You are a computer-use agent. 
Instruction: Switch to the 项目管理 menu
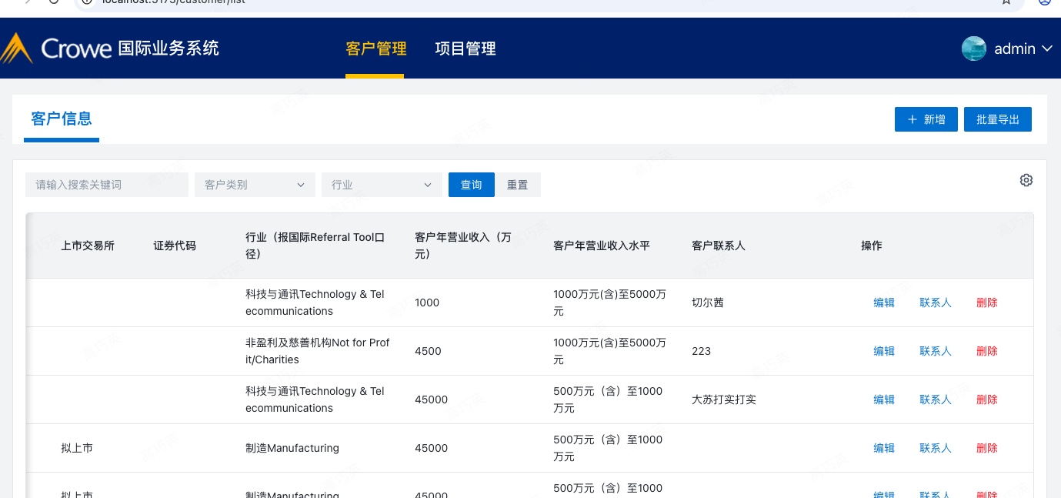click(x=465, y=48)
